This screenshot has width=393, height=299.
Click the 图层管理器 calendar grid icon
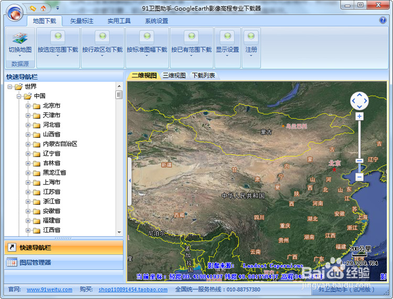[x=12, y=262]
